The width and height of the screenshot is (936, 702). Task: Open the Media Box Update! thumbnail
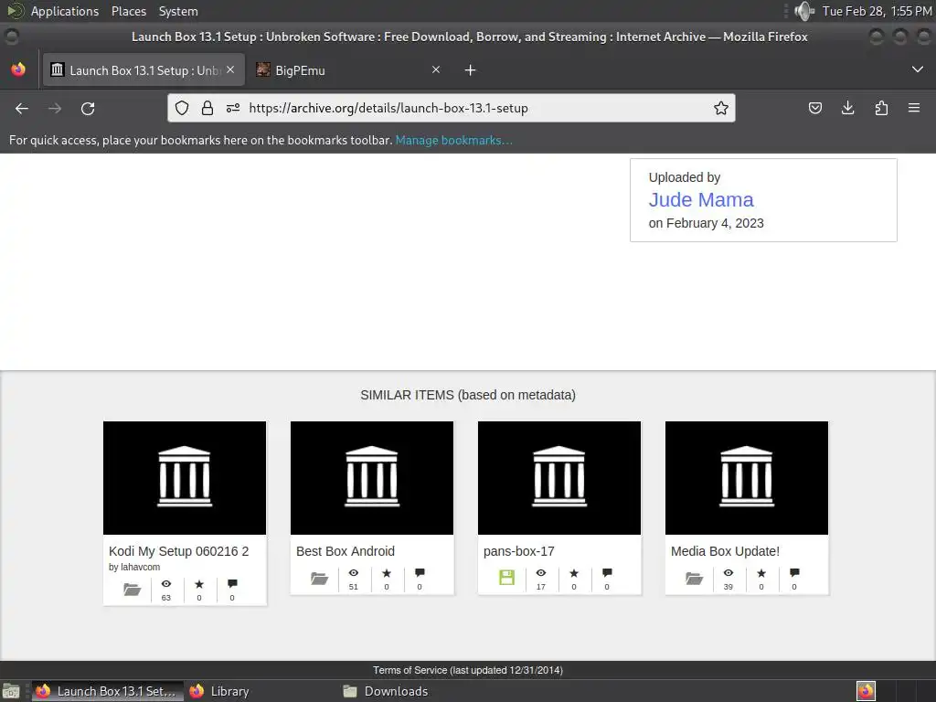tap(747, 477)
